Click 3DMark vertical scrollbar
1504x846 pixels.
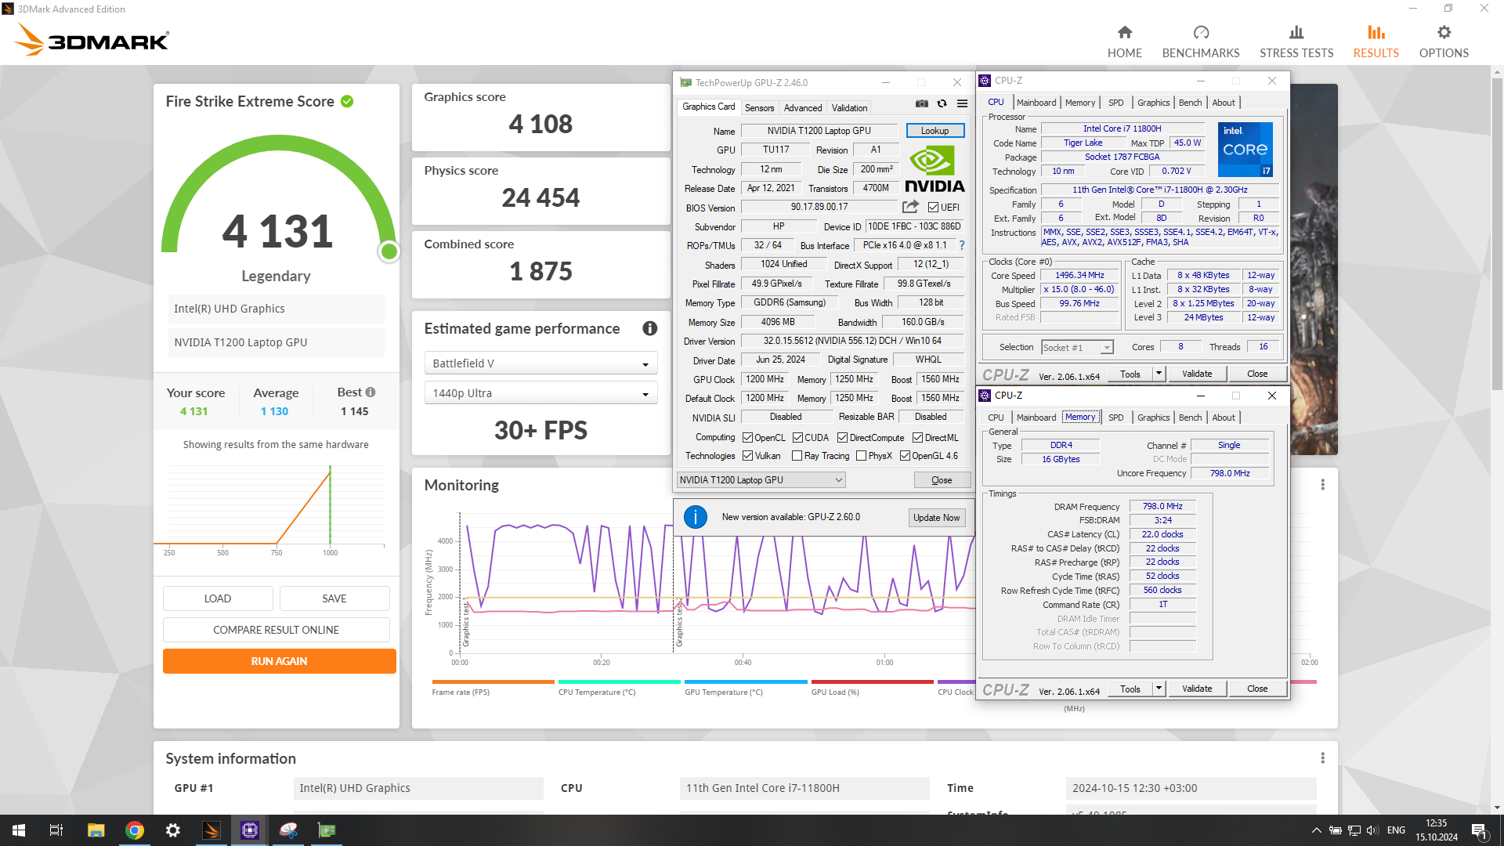click(x=1497, y=235)
